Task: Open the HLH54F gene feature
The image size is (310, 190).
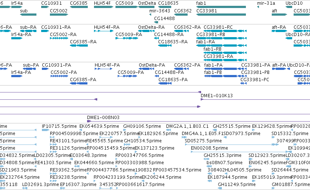Action: [x=103, y=7]
